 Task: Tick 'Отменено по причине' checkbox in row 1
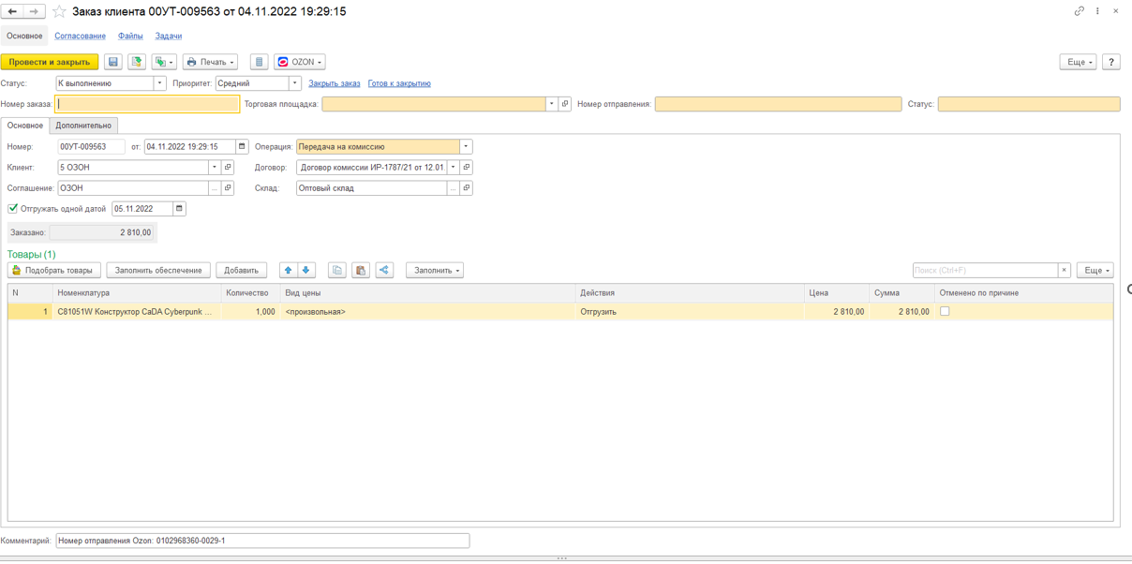tap(945, 311)
